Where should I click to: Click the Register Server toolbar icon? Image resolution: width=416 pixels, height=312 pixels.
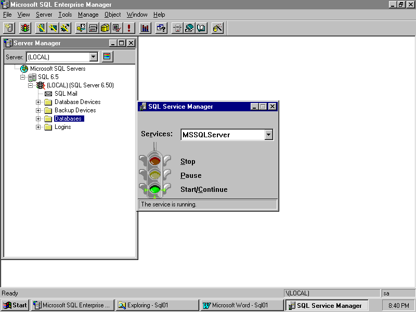pyautogui.click(x=9, y=28)
